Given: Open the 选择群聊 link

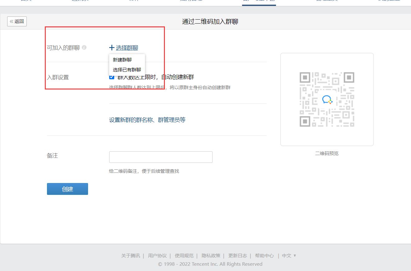Looking at the screenshot, I should point(127,48).
